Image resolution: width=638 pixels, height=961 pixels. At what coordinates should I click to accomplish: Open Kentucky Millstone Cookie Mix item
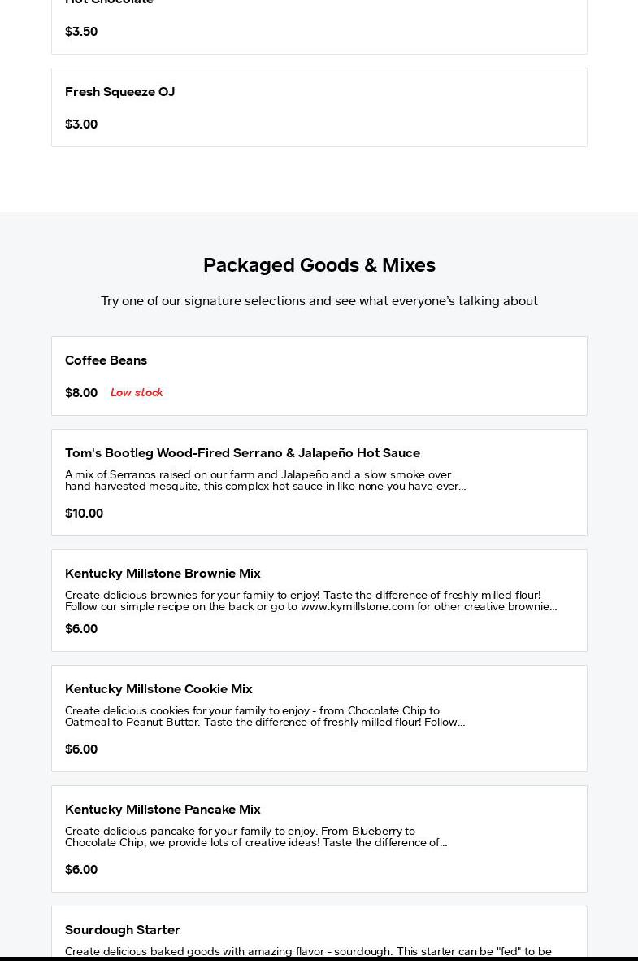(158, 689)
